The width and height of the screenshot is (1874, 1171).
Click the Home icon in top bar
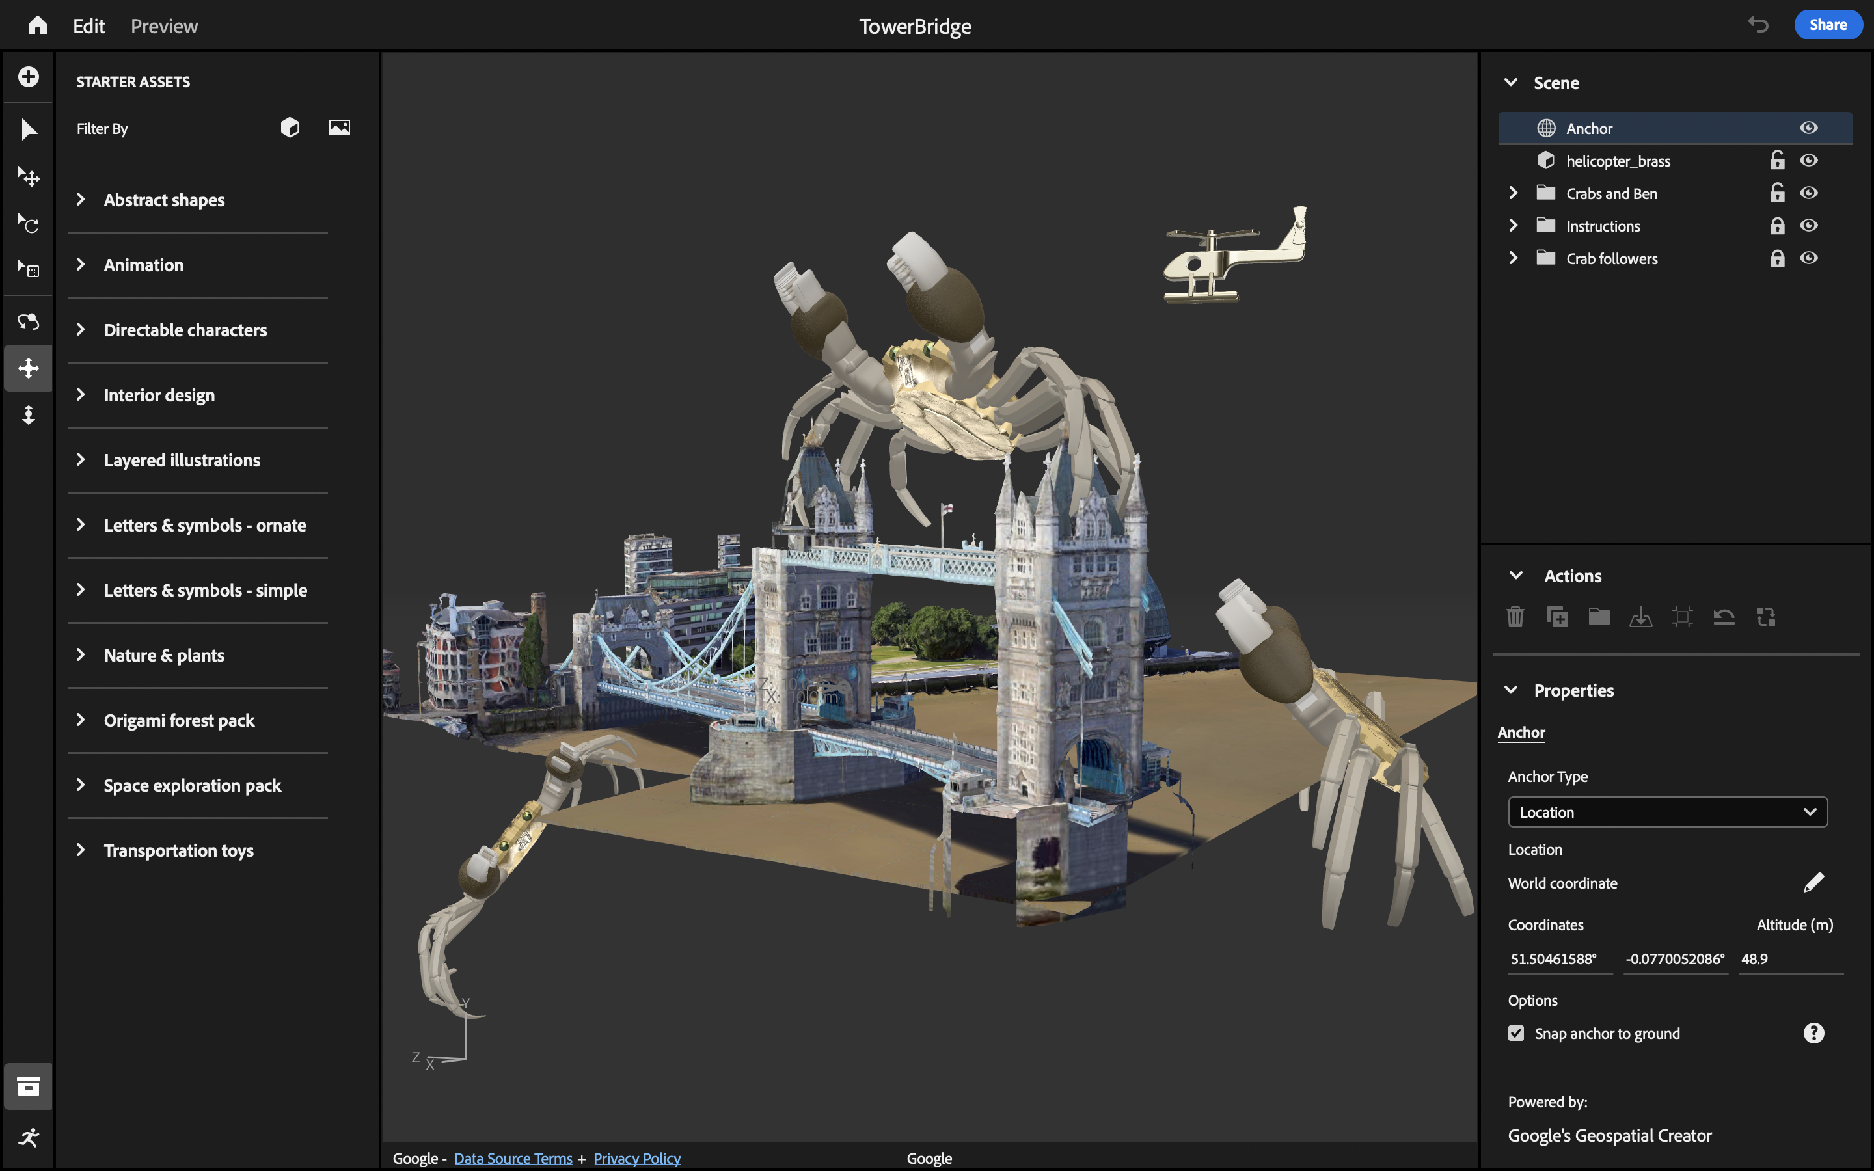(x=37, y=25)
